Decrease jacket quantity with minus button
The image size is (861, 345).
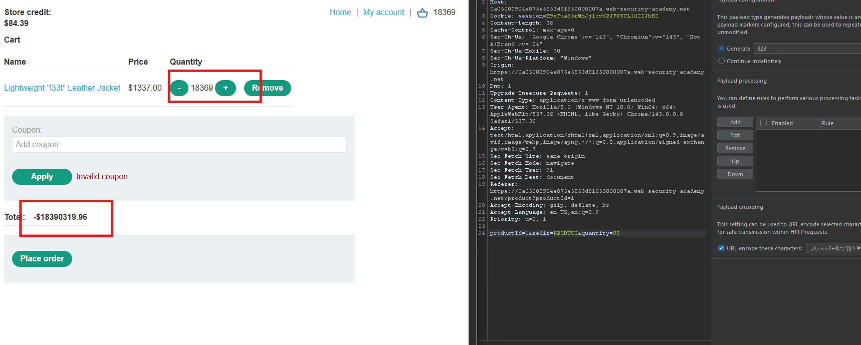(179, 88)
